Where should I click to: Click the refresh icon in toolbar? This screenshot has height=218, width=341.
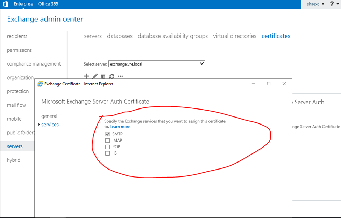tap(112, 76)
